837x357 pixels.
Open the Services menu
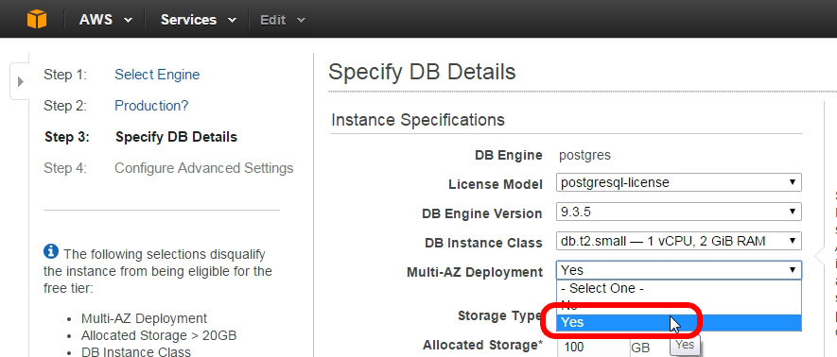click(x=198, y=20)
